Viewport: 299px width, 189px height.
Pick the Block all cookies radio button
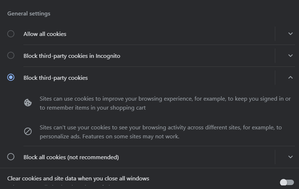[x=11, y=157]
